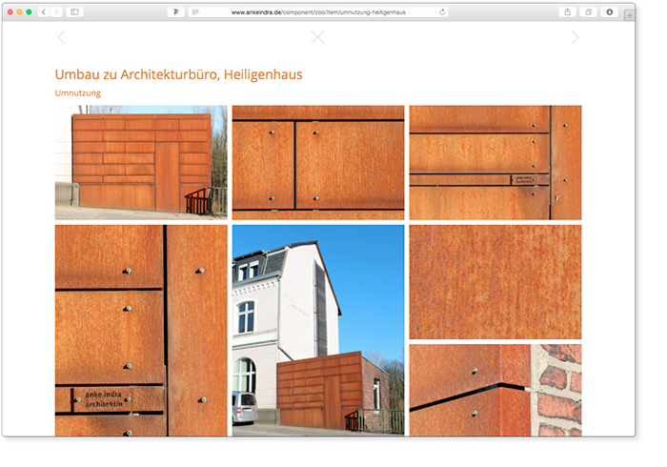Open the white house with blue sky photo

click(x=317, y=330)
